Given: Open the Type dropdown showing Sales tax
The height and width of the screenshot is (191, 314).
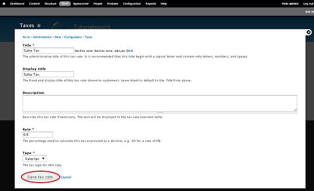Looking at the screenshot, I should [x=35, y=159].
